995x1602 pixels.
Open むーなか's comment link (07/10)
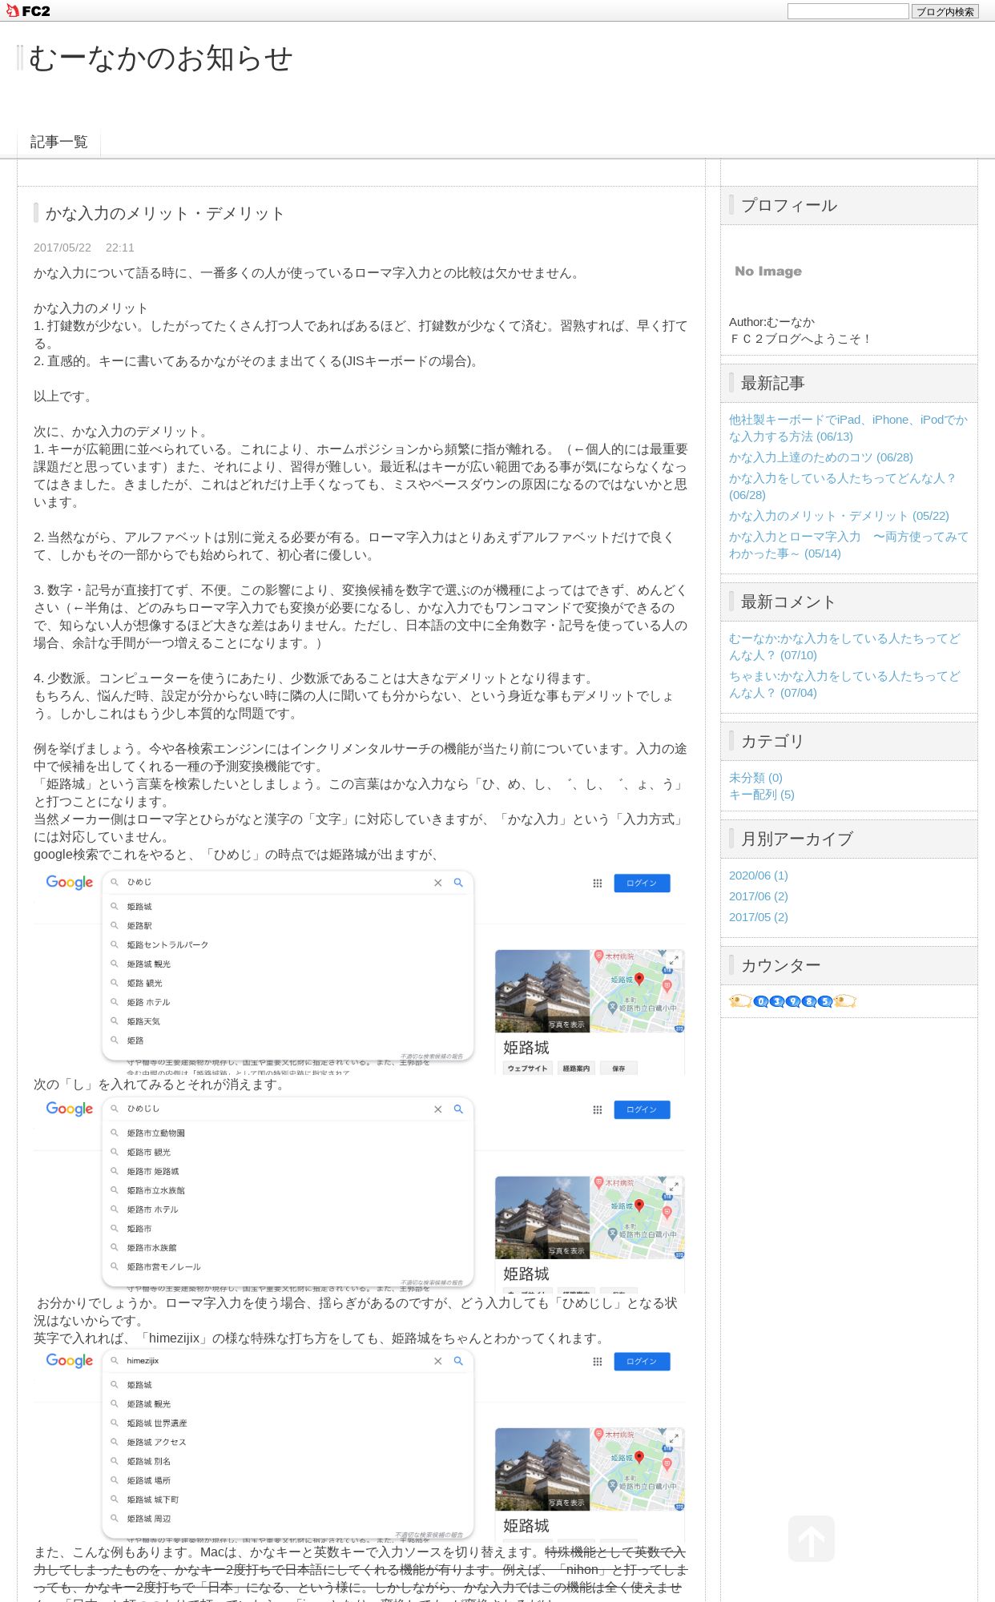[844, 646]
